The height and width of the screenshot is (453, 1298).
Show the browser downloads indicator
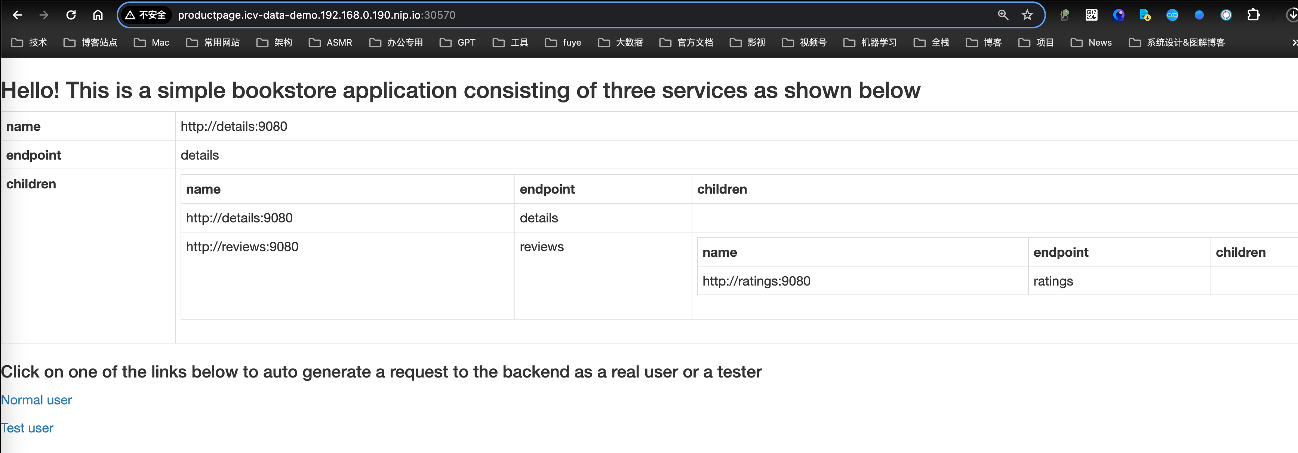1292,15
